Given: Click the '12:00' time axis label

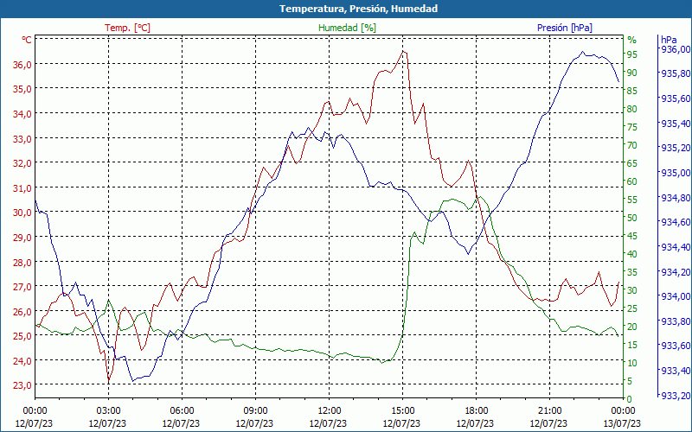Looking at the screenshot, I should coord(330,411).
